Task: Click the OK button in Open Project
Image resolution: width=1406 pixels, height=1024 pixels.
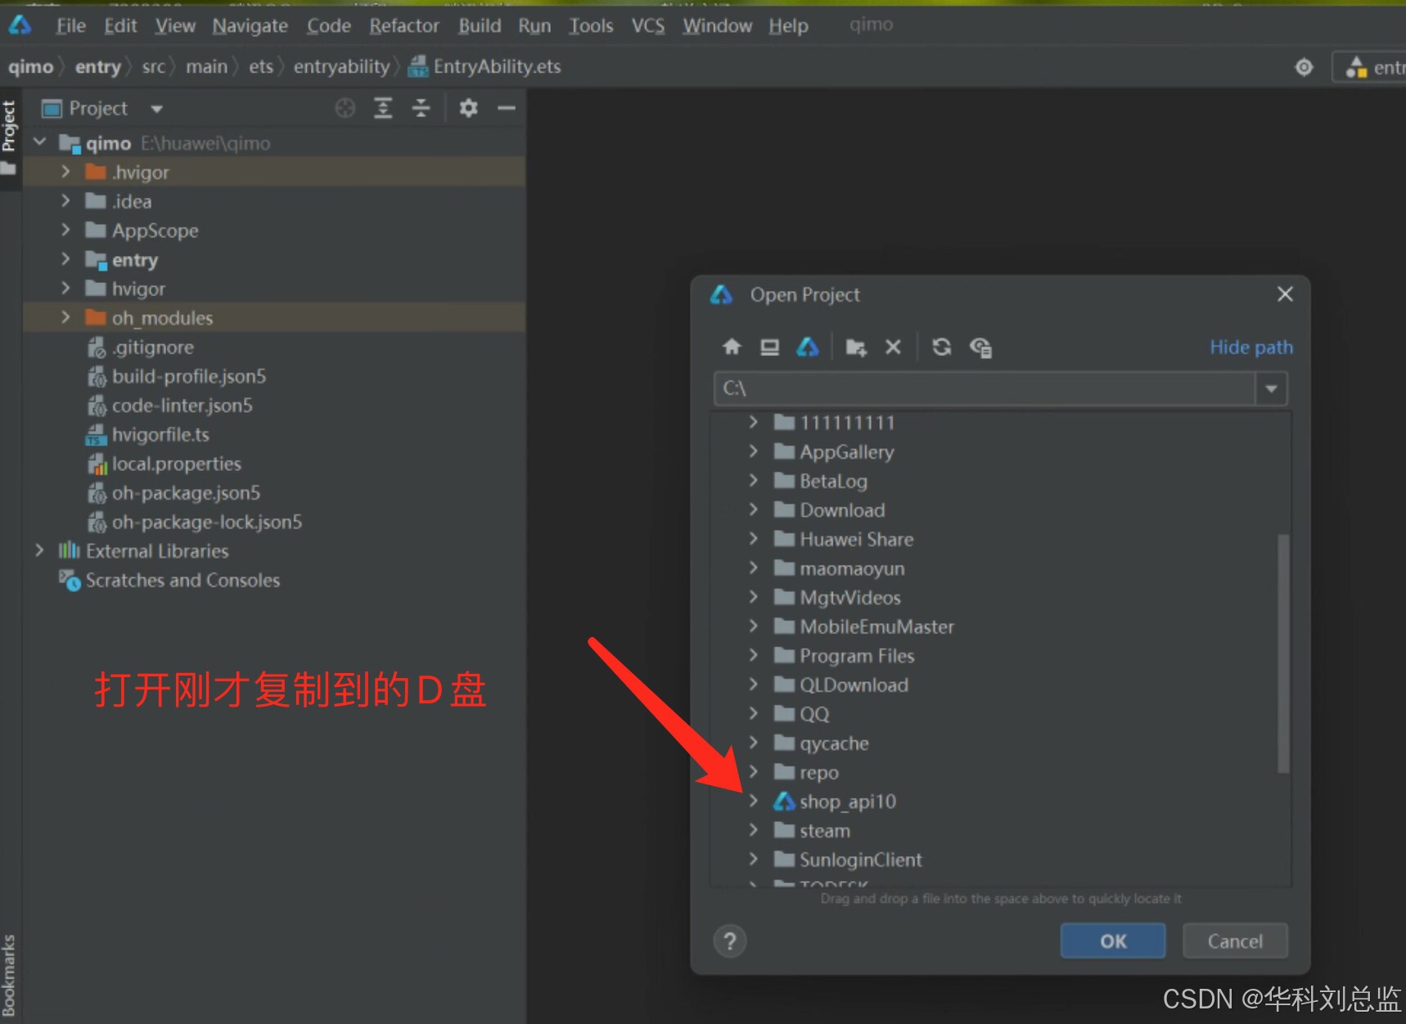Action: pyautogui.click(x=1112, y=941)
